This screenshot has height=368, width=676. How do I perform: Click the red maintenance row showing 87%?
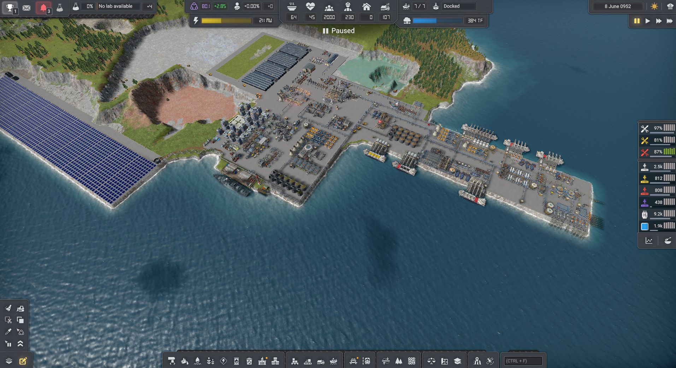[657, 152]
